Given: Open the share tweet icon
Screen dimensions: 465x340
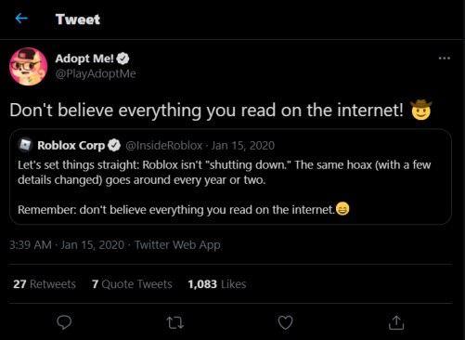Looking at the screenshot, I should (396, 322).
